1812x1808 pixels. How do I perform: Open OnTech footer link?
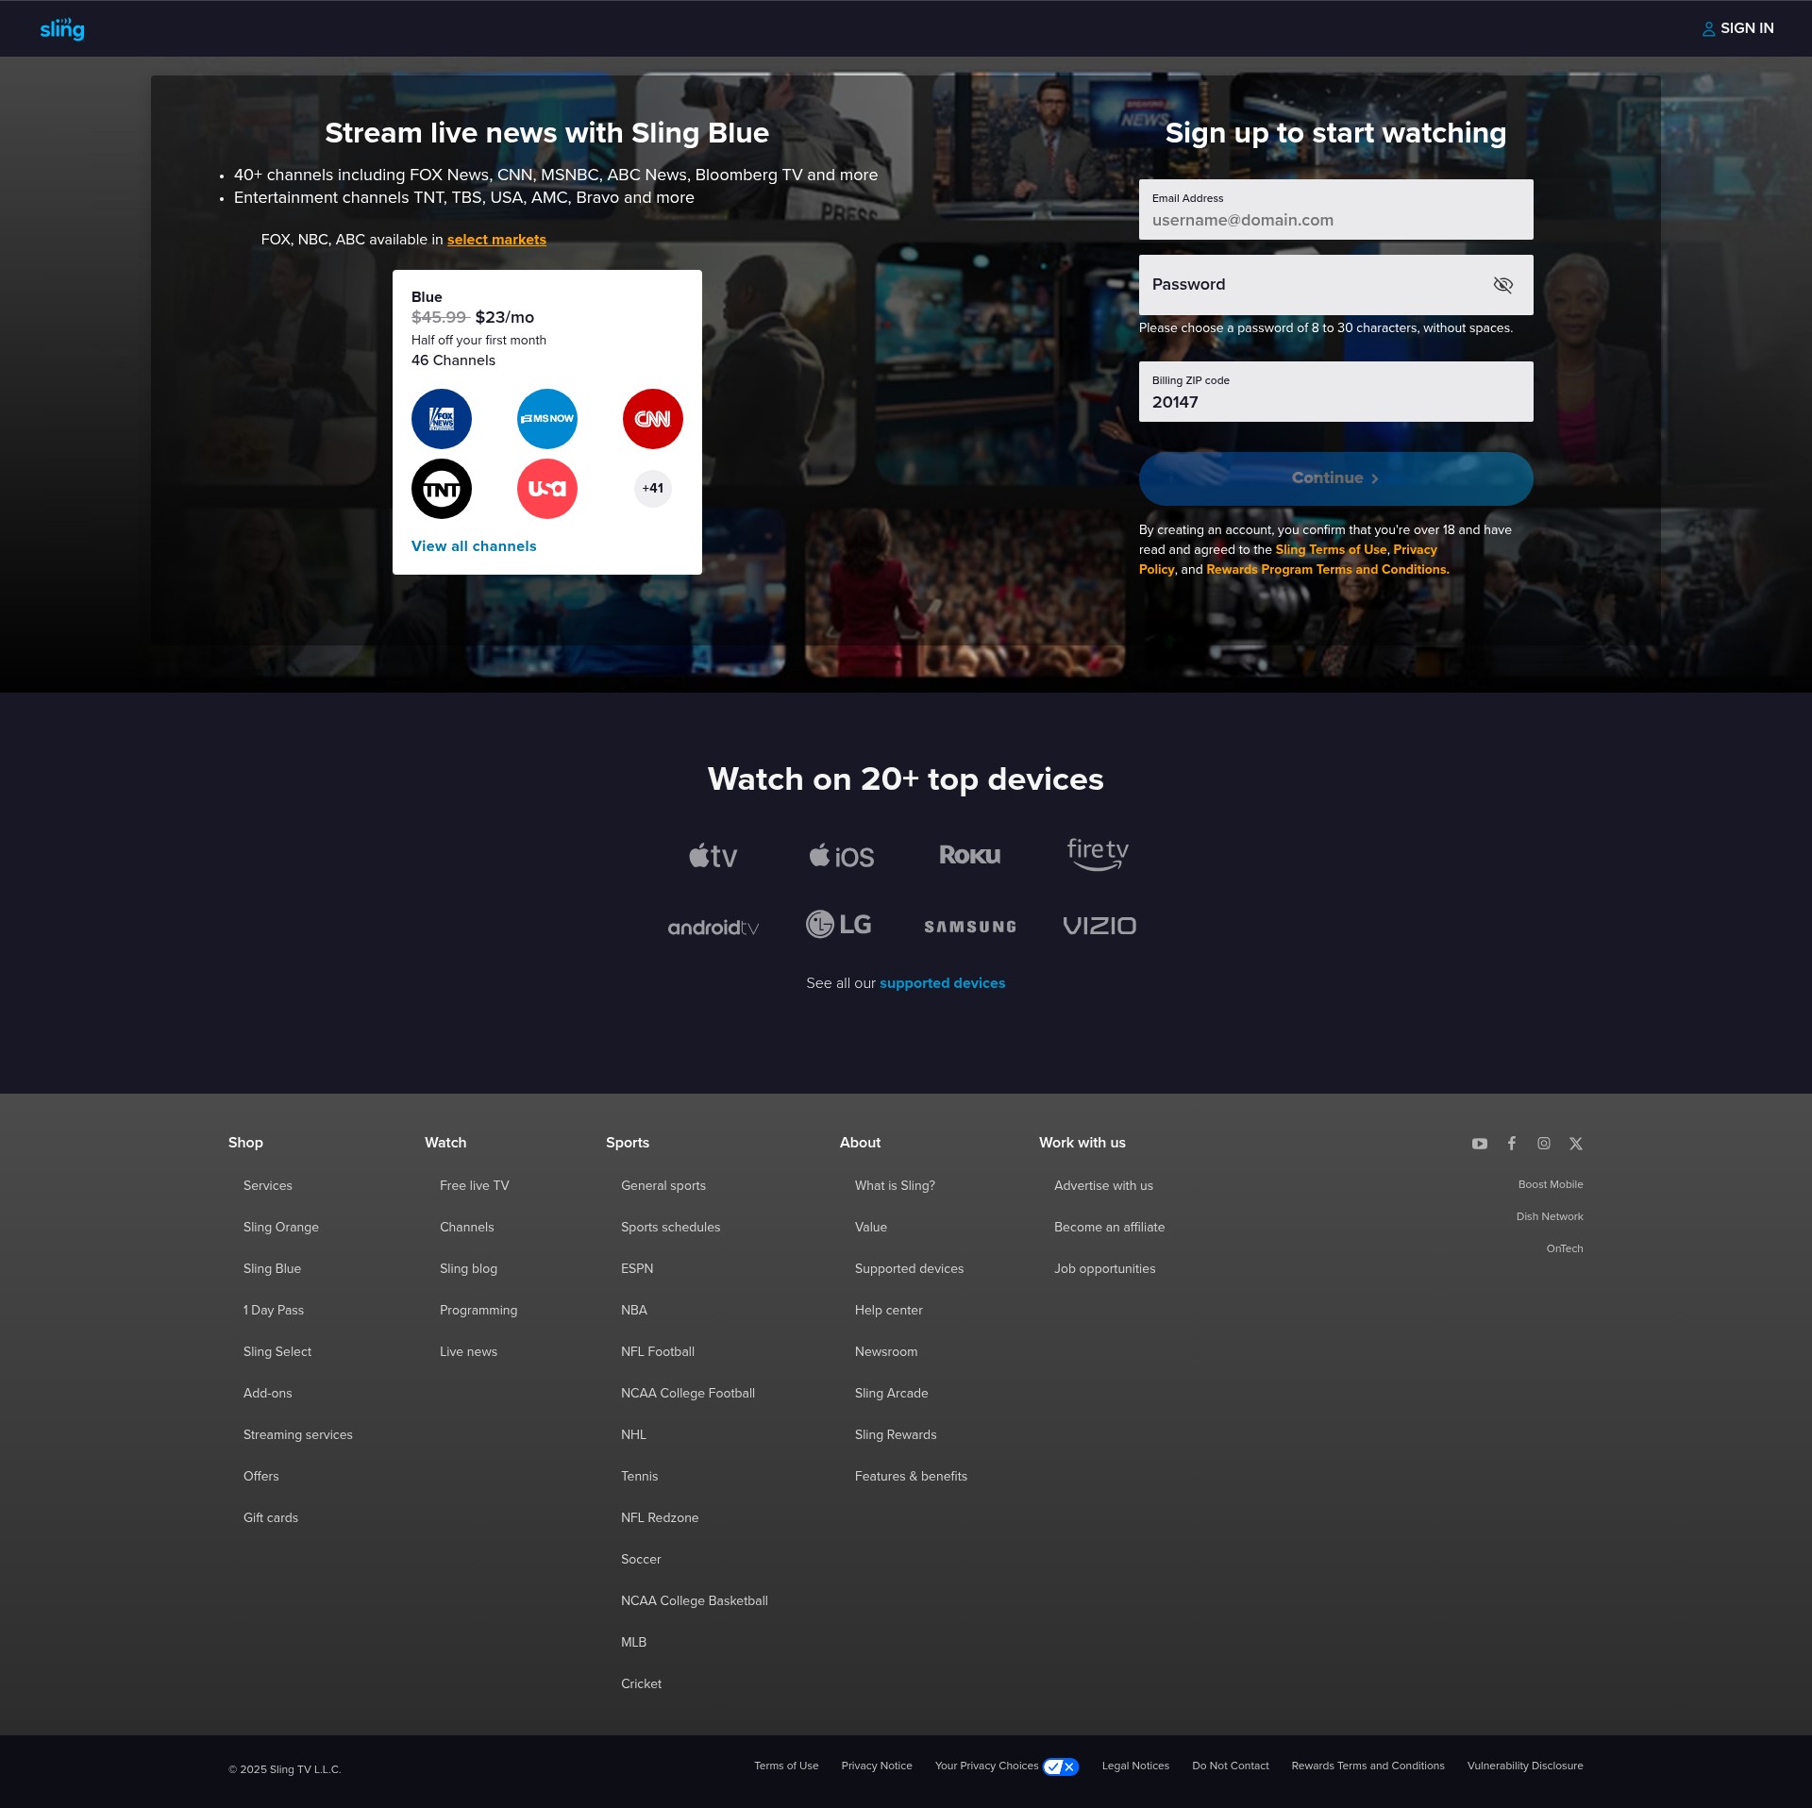tap(1565, 1248)
